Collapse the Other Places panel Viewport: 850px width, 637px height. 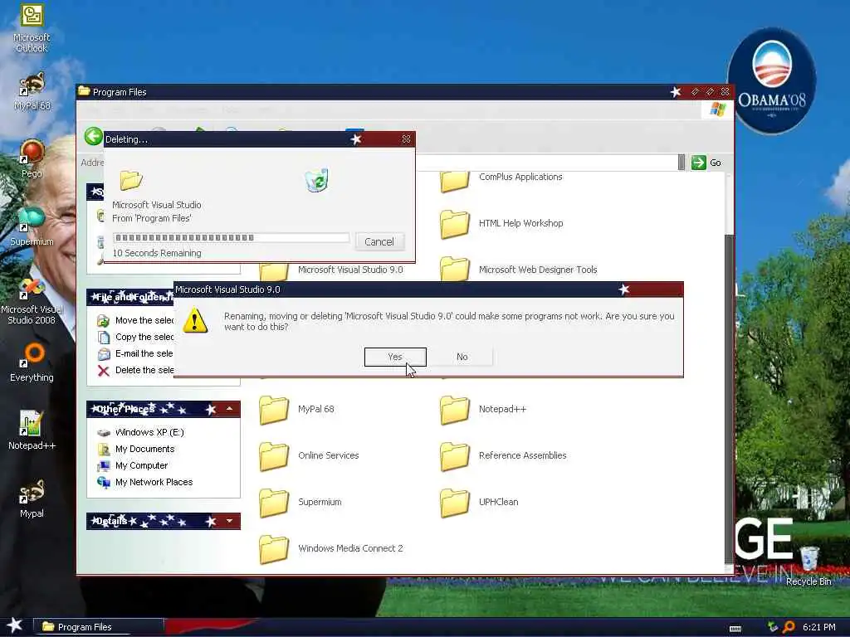click(230, 409)
